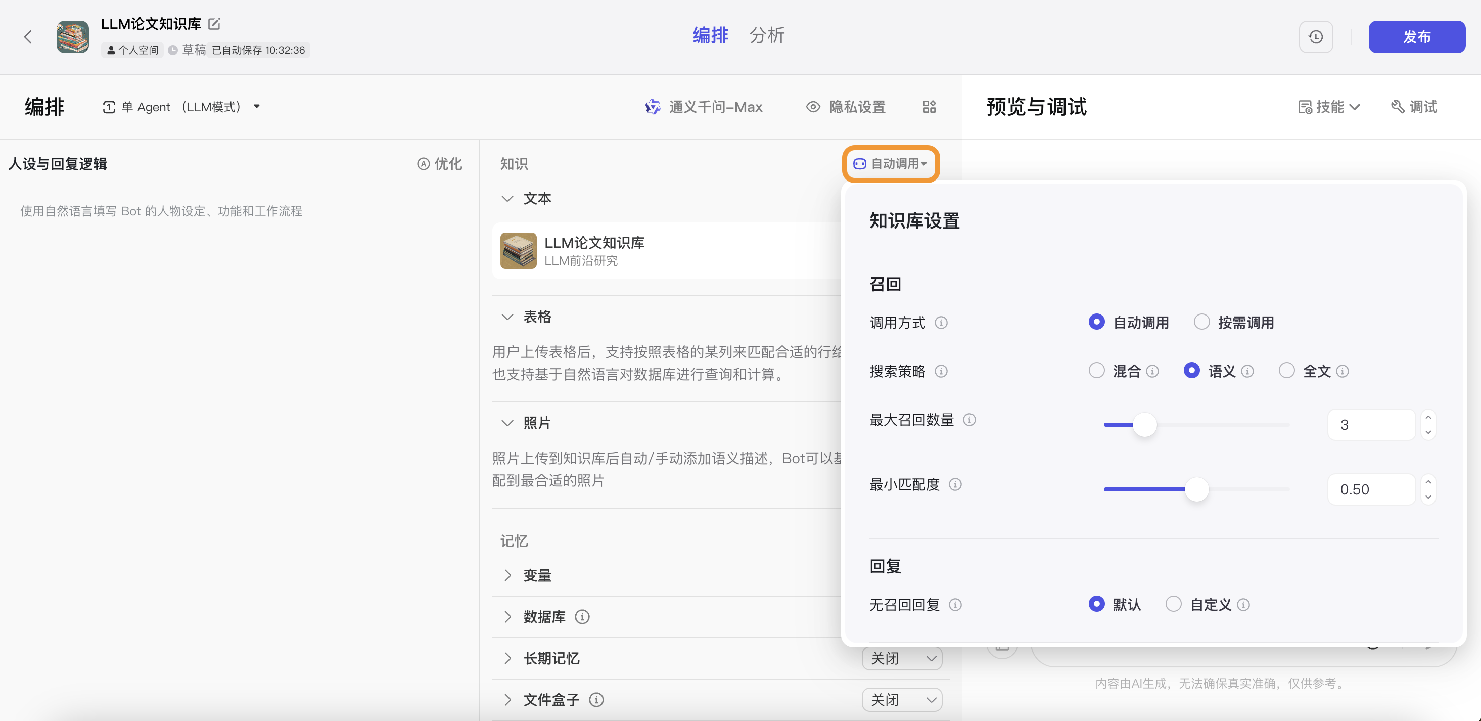The width and height of the screenshot is (1481, 721).
Task: Select the 按需调用 radio option
Action: coord(1201,322)
